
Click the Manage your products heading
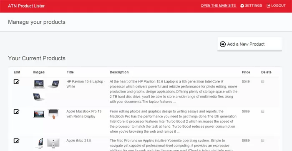tap(37, 22)
